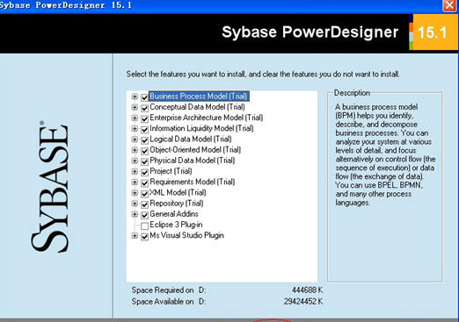Uncheck Conceptual Data Model (Trial) checkbox

(144, 108)
